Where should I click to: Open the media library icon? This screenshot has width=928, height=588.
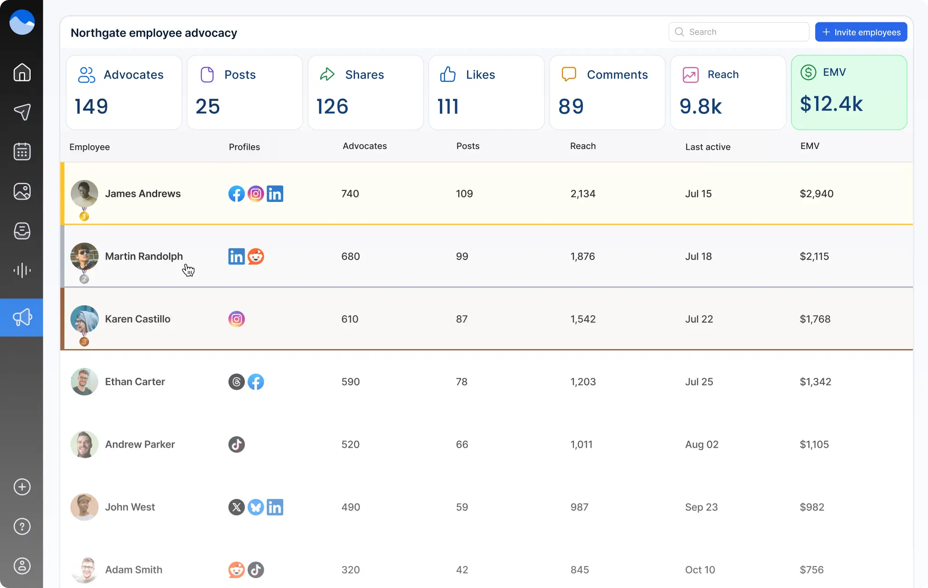pyautogui.click(x=21, y=191)
